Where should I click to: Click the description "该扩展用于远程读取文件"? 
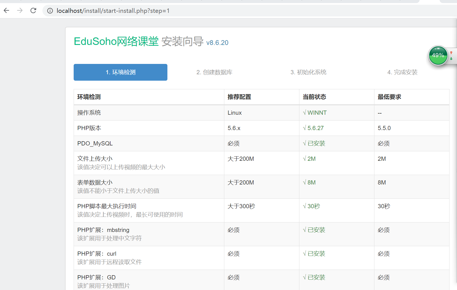pos(110,262)
